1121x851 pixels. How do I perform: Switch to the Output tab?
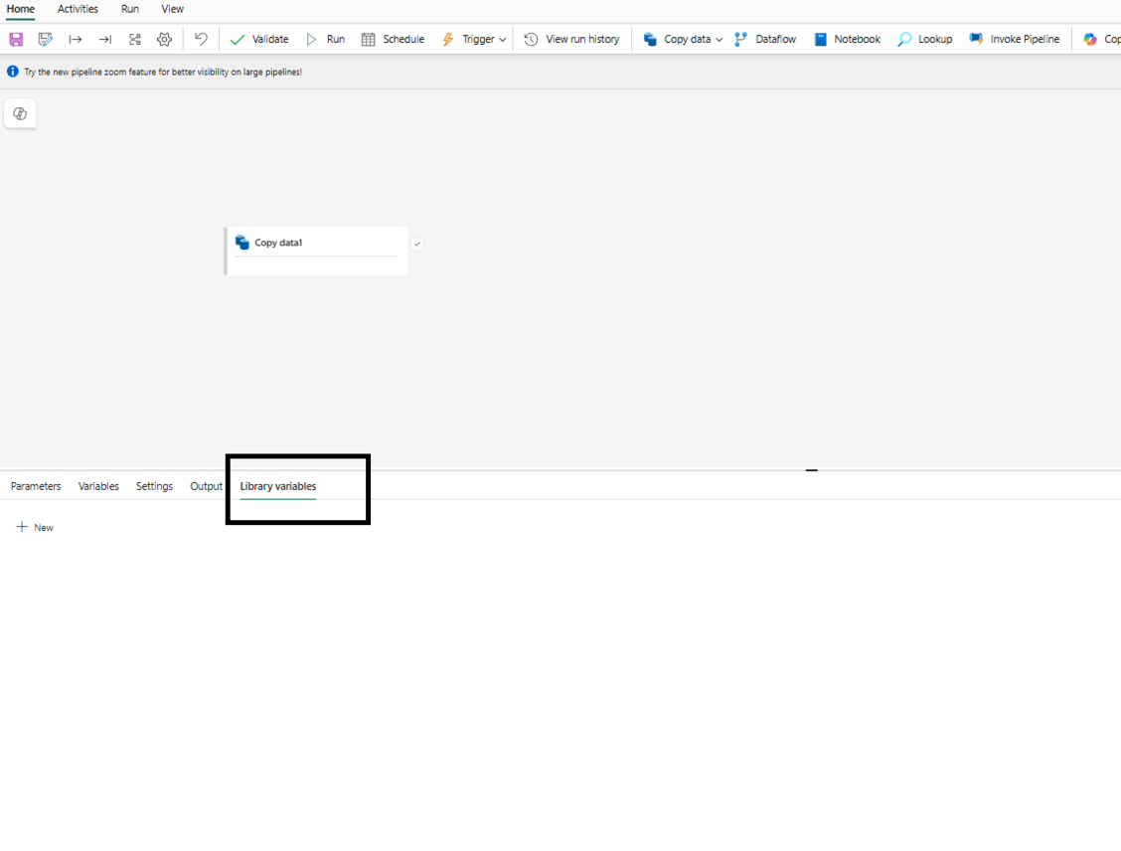pos(206,486)
